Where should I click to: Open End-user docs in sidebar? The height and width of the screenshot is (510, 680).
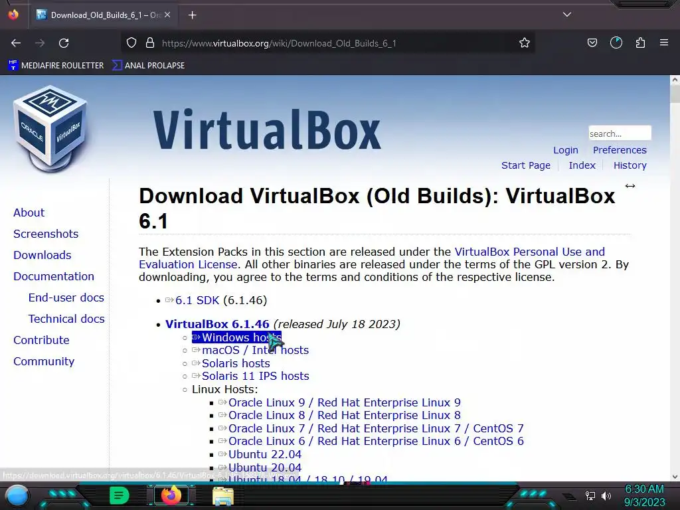pyautogui.click(x=66, y=298)
